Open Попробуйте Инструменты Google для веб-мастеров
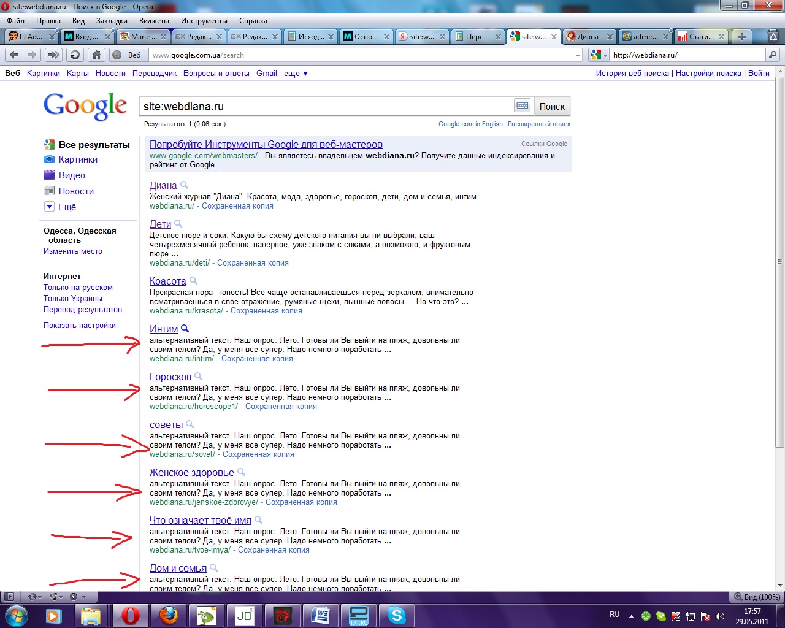The image size is (785, 628). [x=266, y=145]
